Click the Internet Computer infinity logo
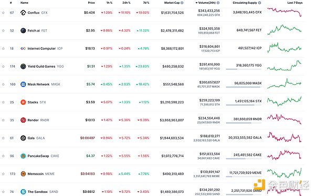Screen dimensions: 315x196 click(23, 49)
